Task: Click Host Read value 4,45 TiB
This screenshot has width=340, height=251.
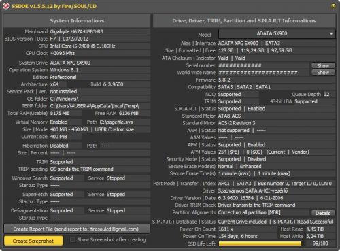Action: (315, 229)
